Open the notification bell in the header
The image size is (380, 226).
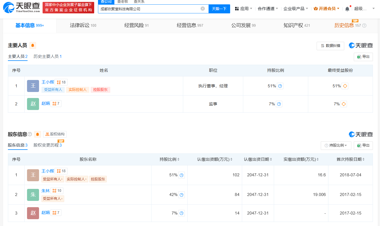point(347,8)
